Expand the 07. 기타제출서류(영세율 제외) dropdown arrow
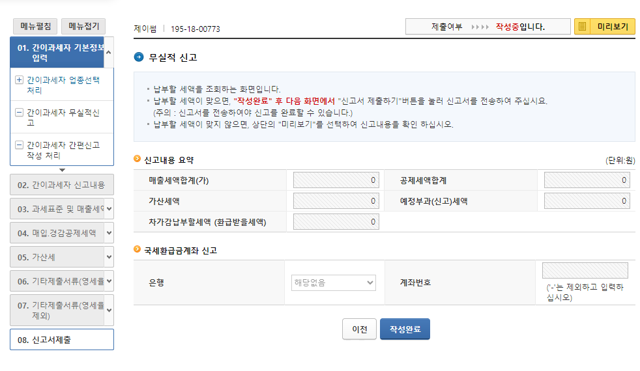Viewport: 640px width, 371px height. coord(109,310)
